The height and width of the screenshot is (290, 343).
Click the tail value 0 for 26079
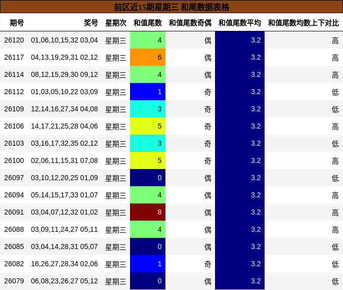click(148, 281)
